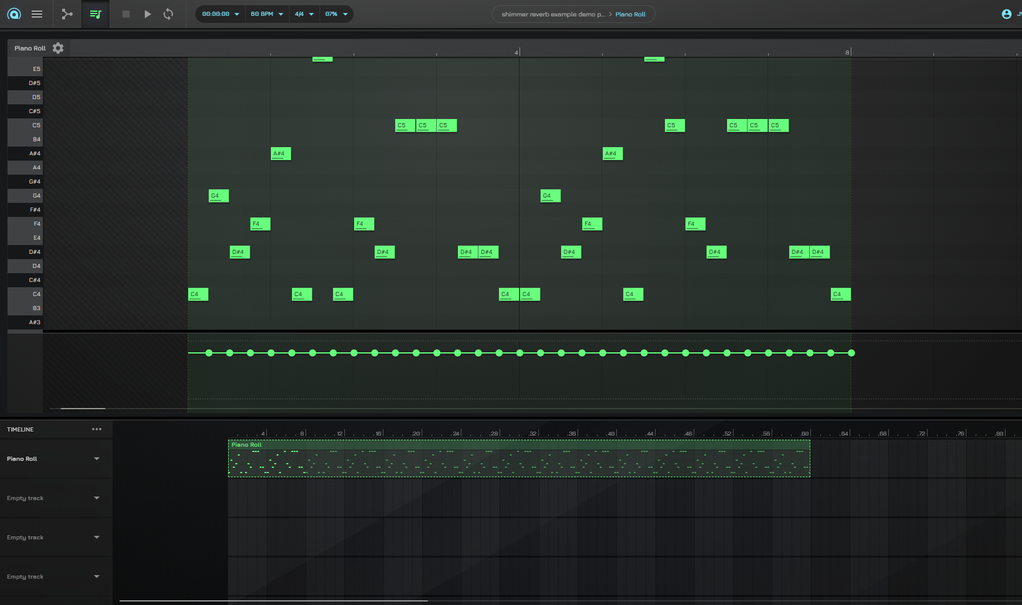Image resolution: width=1022 pixels, height=605 pixels.
Task: Open the hamburger main menu
Action: pyautogui.click(x=37, y=14)
